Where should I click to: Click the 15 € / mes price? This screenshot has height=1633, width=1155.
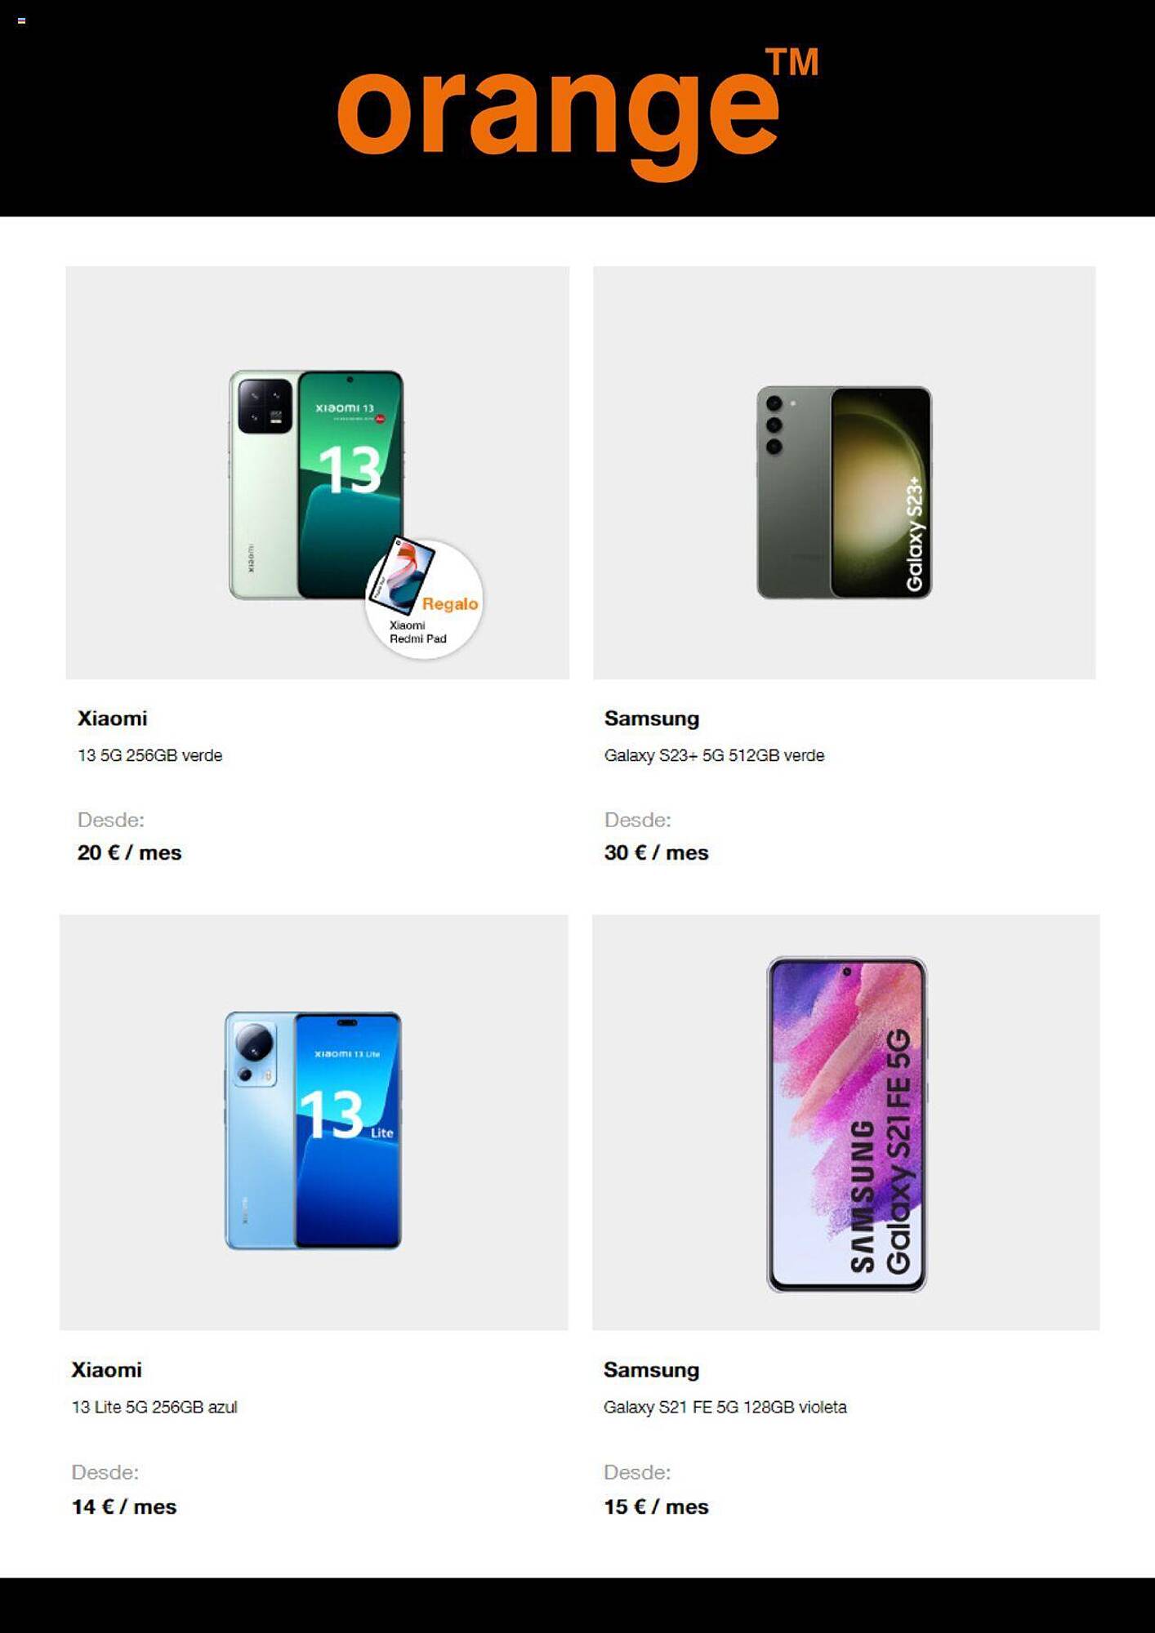[x=656, y=1506]
